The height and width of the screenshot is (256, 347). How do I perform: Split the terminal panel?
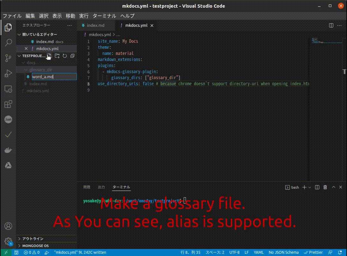coord(317,187)
